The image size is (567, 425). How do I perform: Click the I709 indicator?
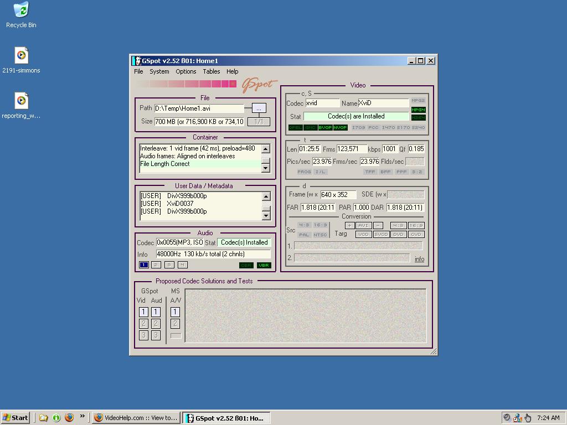(358, 128)
